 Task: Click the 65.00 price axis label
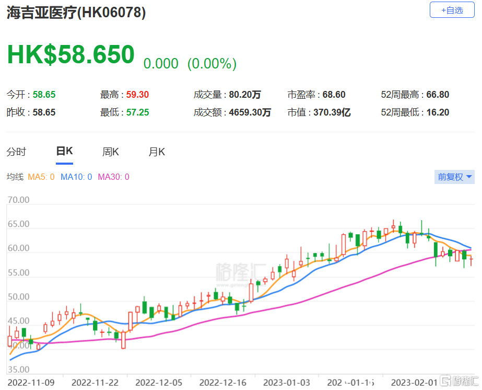[18, 224]
